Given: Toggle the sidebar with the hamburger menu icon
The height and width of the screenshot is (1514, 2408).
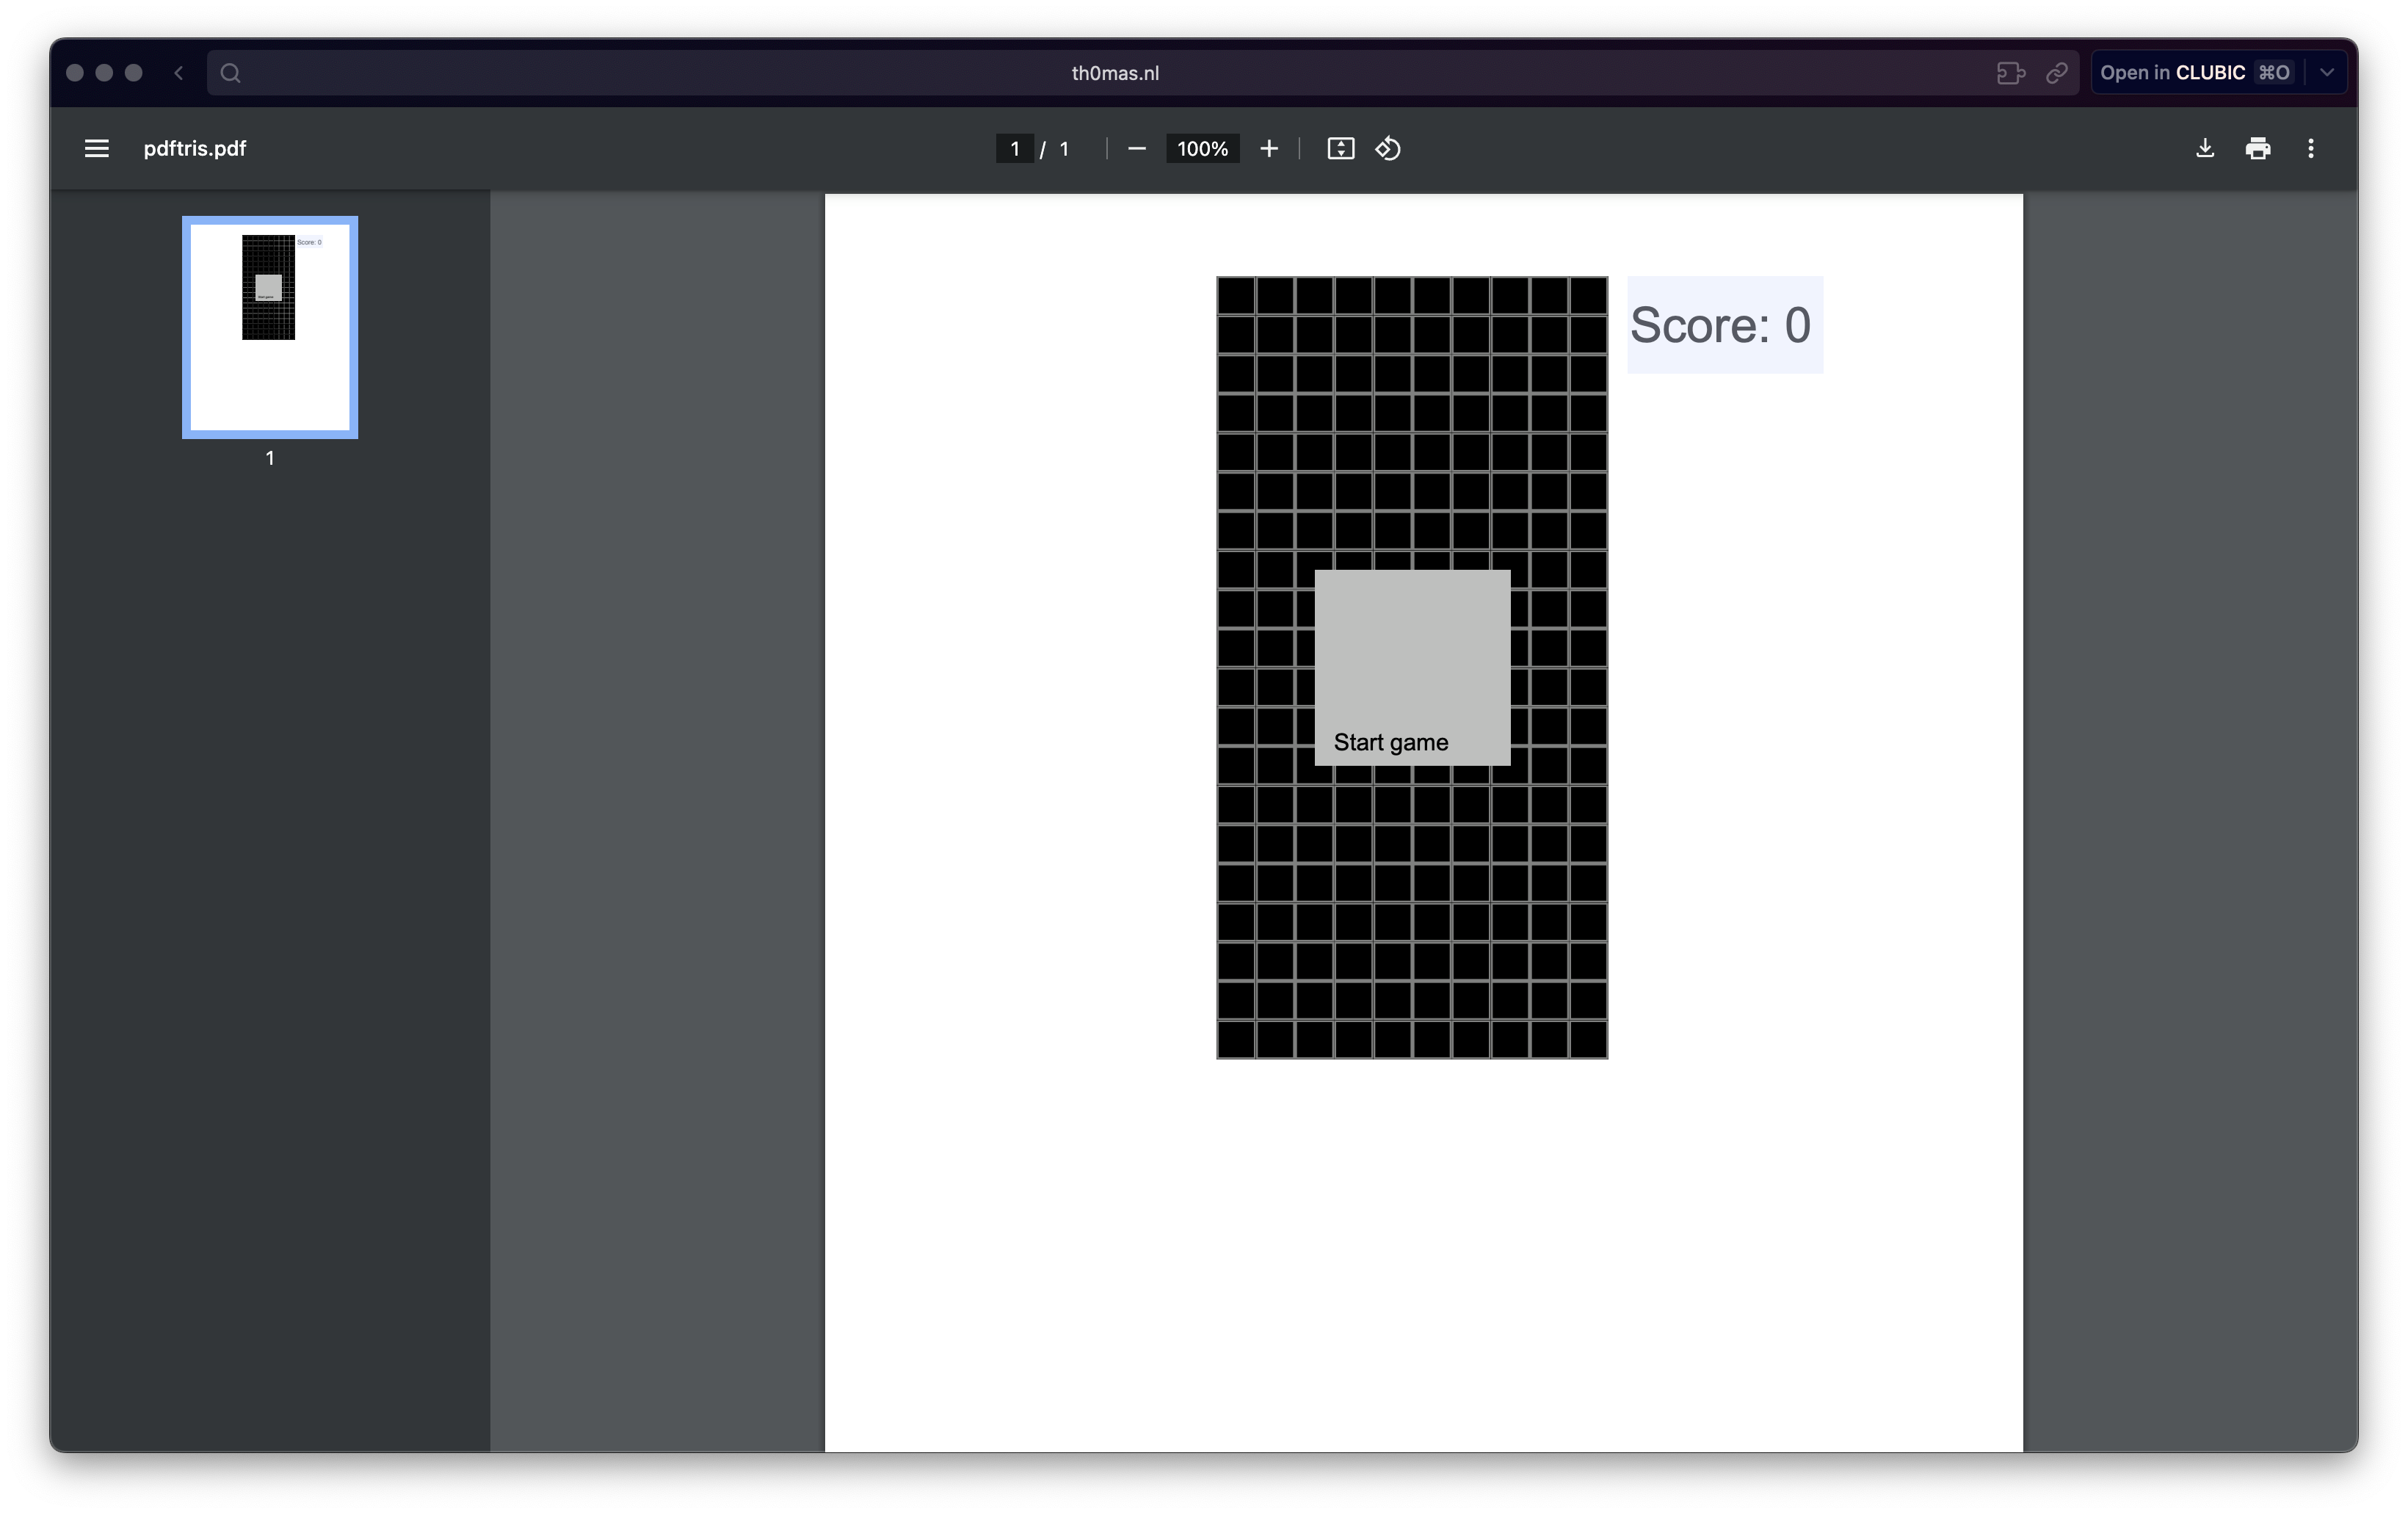Looking at the screenshot, I should [x=96, y=148].
